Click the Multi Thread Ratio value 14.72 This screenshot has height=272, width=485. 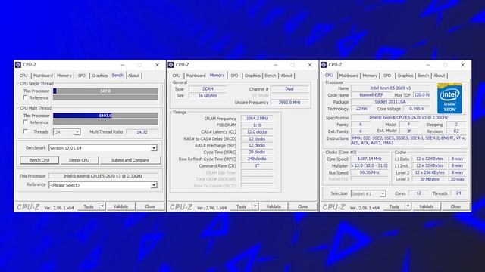(142, 132)
